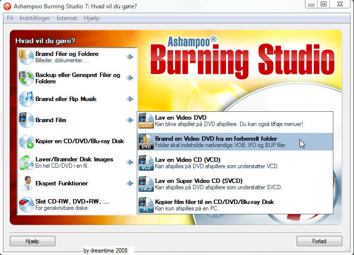The height and width of the screenshot is (255, 354).
Task: Click the 'En hel CD/DVD i en fil.' subtitle
Action: (62, 166)
